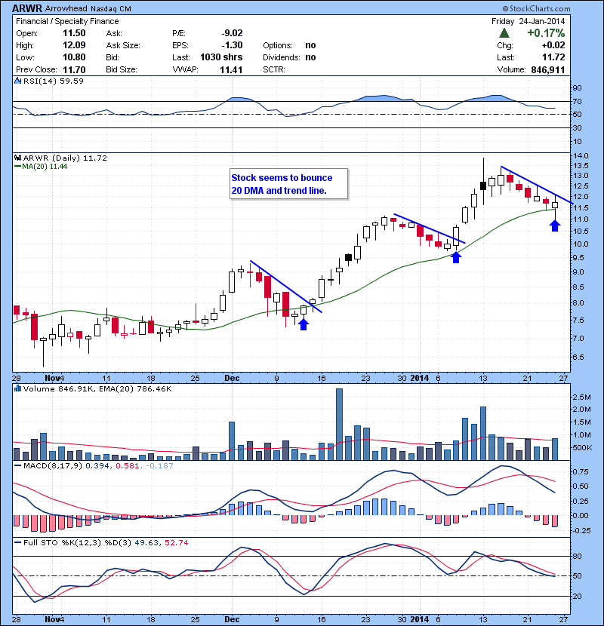Click the green up-triangle change indicator
The width and height of the screenshot is (604, 626).
coord(504,33)
